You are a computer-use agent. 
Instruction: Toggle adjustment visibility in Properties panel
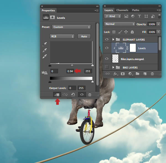tap(82, 94)
